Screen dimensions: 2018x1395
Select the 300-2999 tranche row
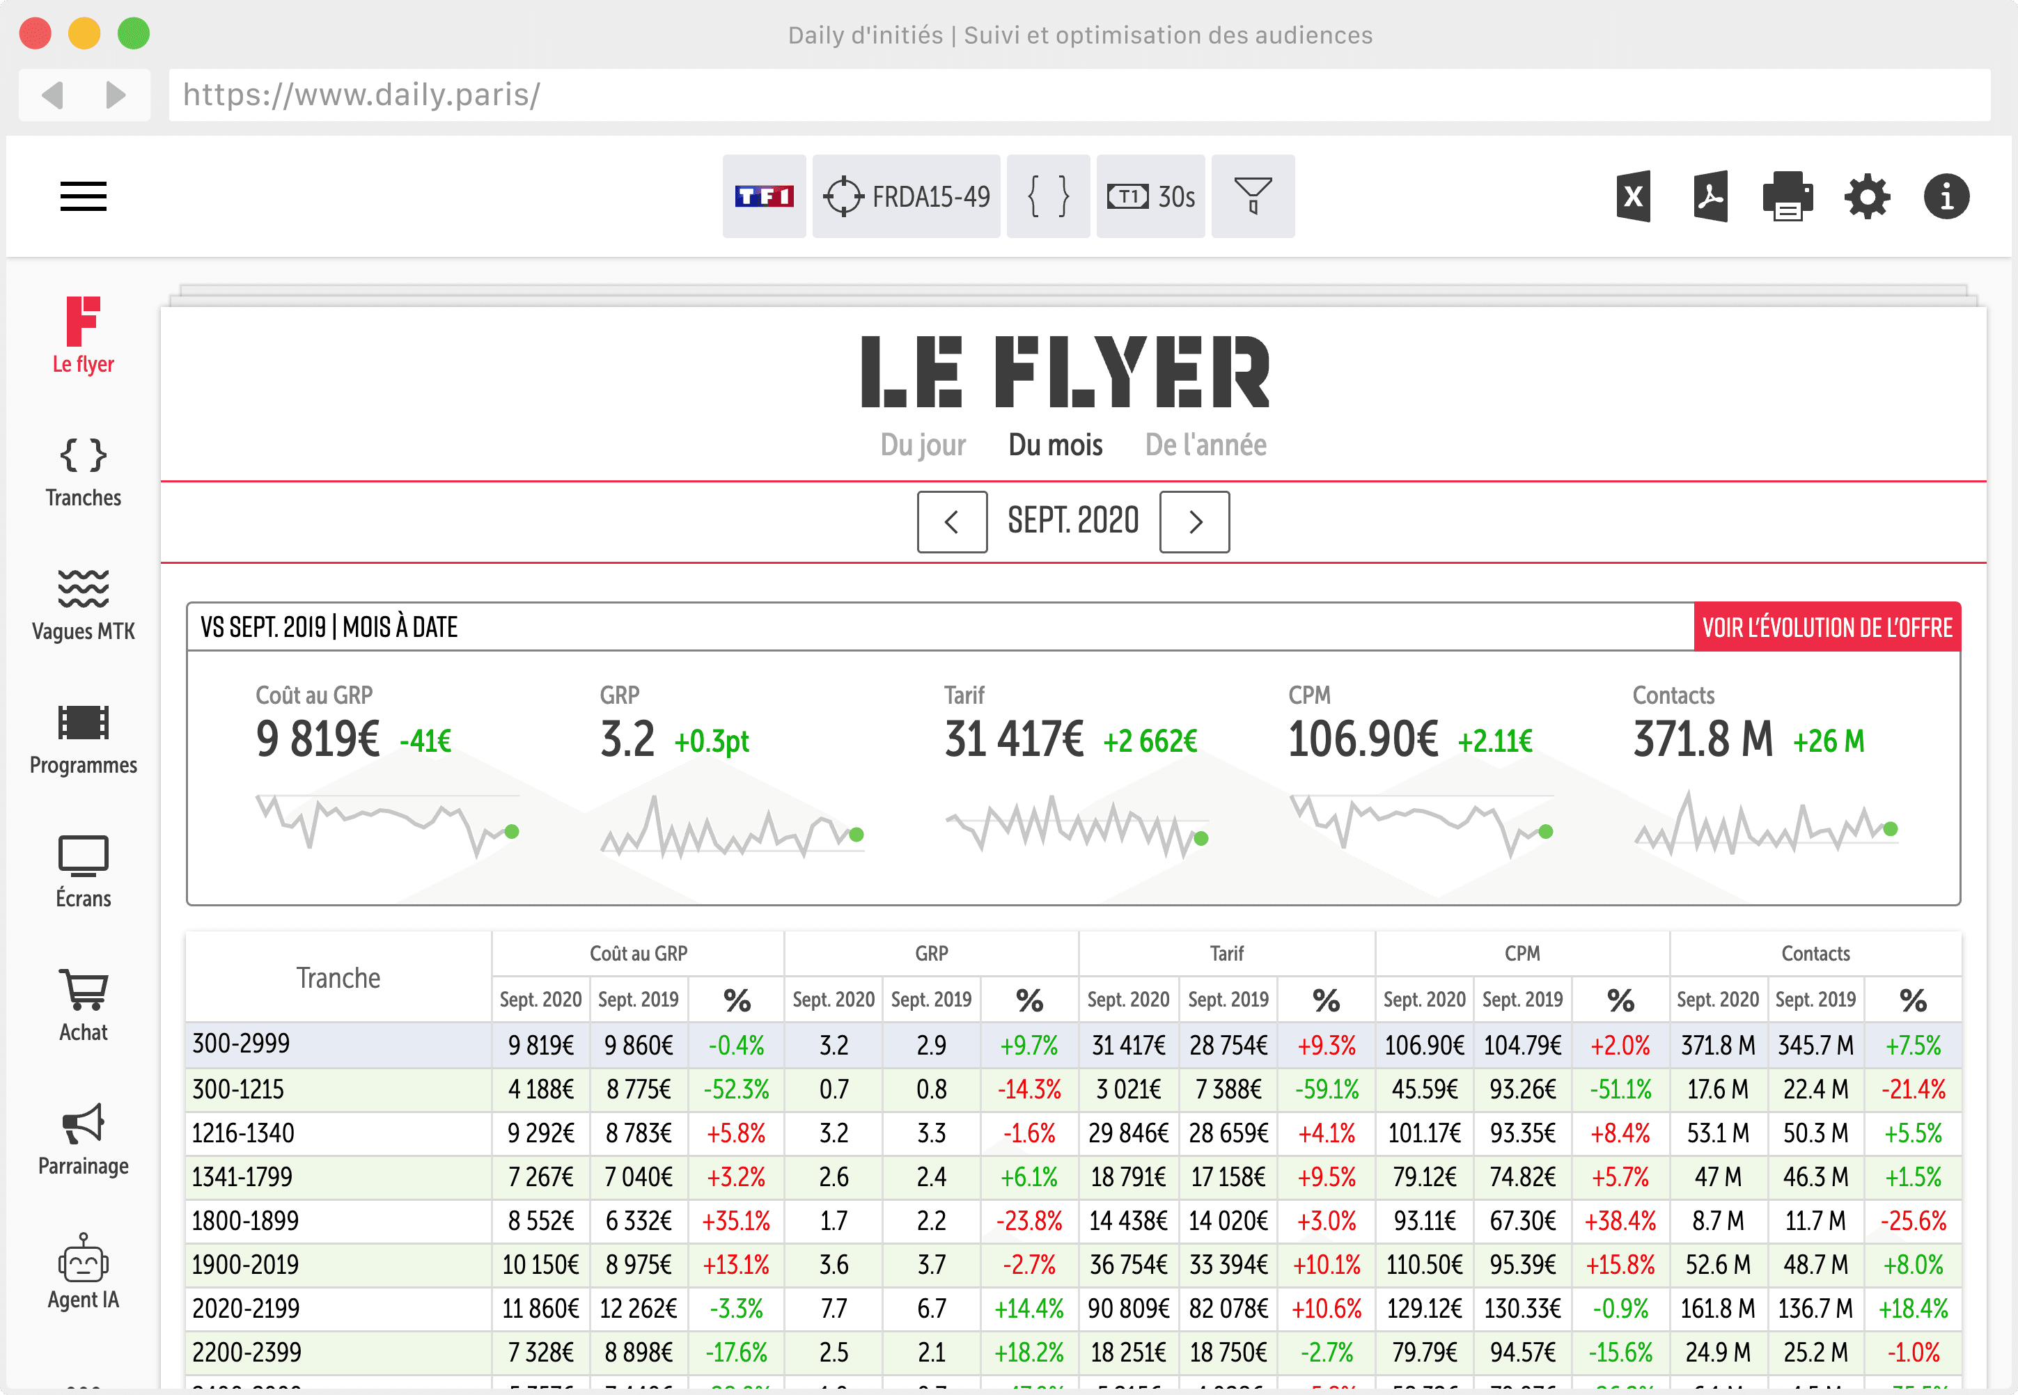[x=1074, y=1046]
